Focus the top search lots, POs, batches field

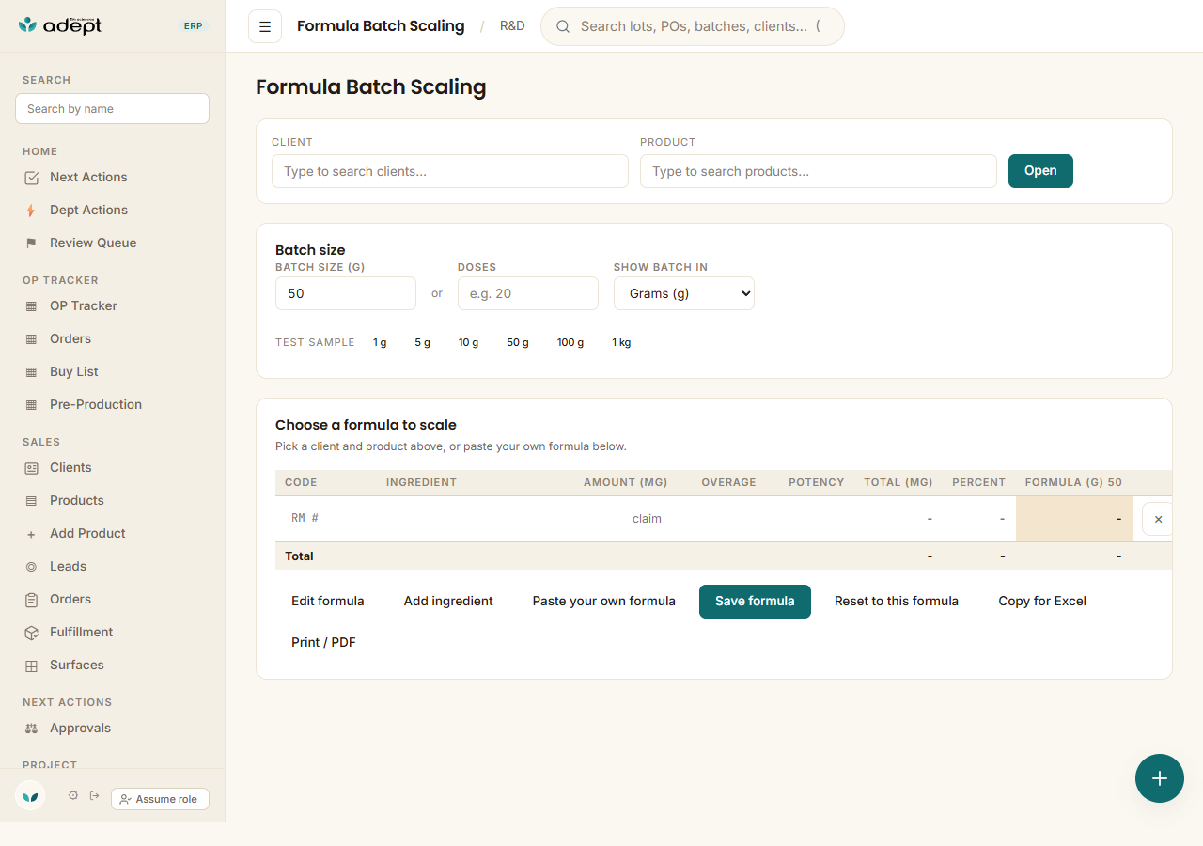click(x=693, y=26)
